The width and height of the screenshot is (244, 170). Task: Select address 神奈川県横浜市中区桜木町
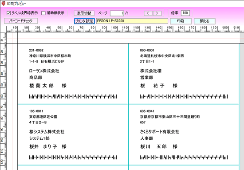click(x=50, y=56)
